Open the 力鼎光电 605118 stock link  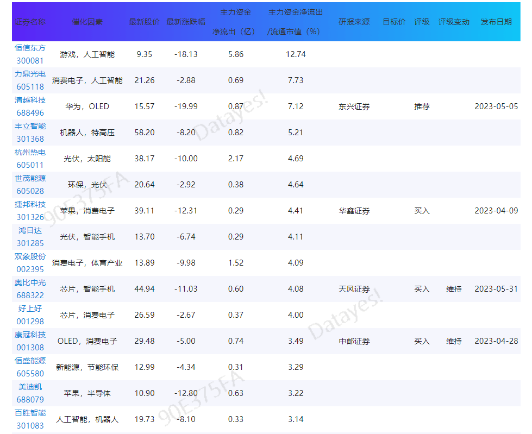point(30,80)
